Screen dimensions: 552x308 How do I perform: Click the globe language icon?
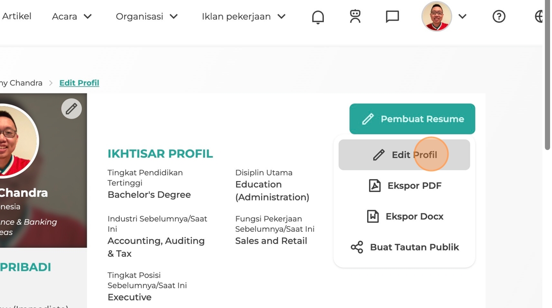click(539, 17)
